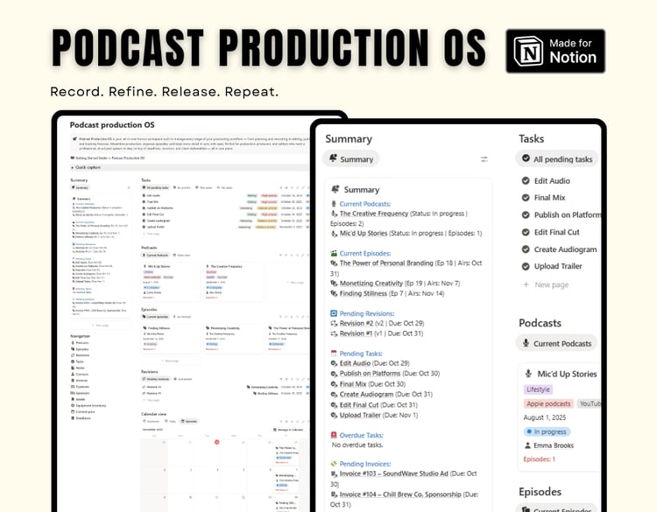Click icon beside Current Episodes summary heading
The width and height of the screenshot is (657, 512).
click(334, 253)
